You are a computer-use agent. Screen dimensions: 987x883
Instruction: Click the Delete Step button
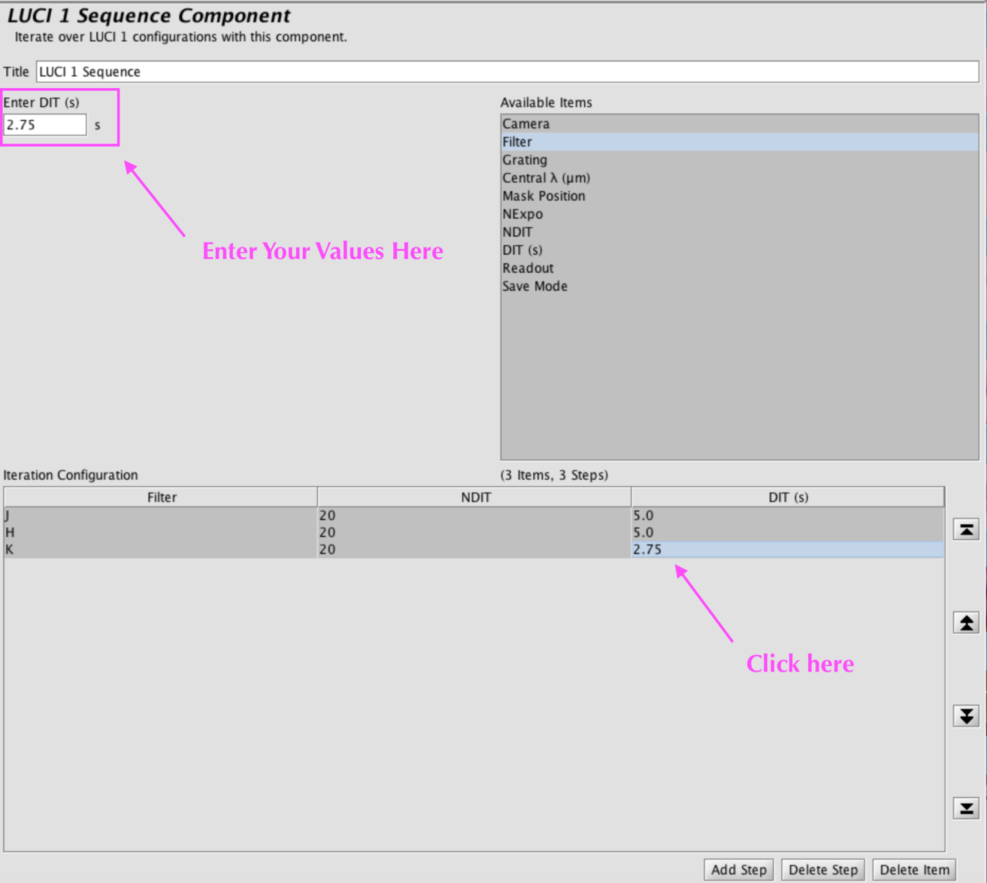click(x=823, y=869)
